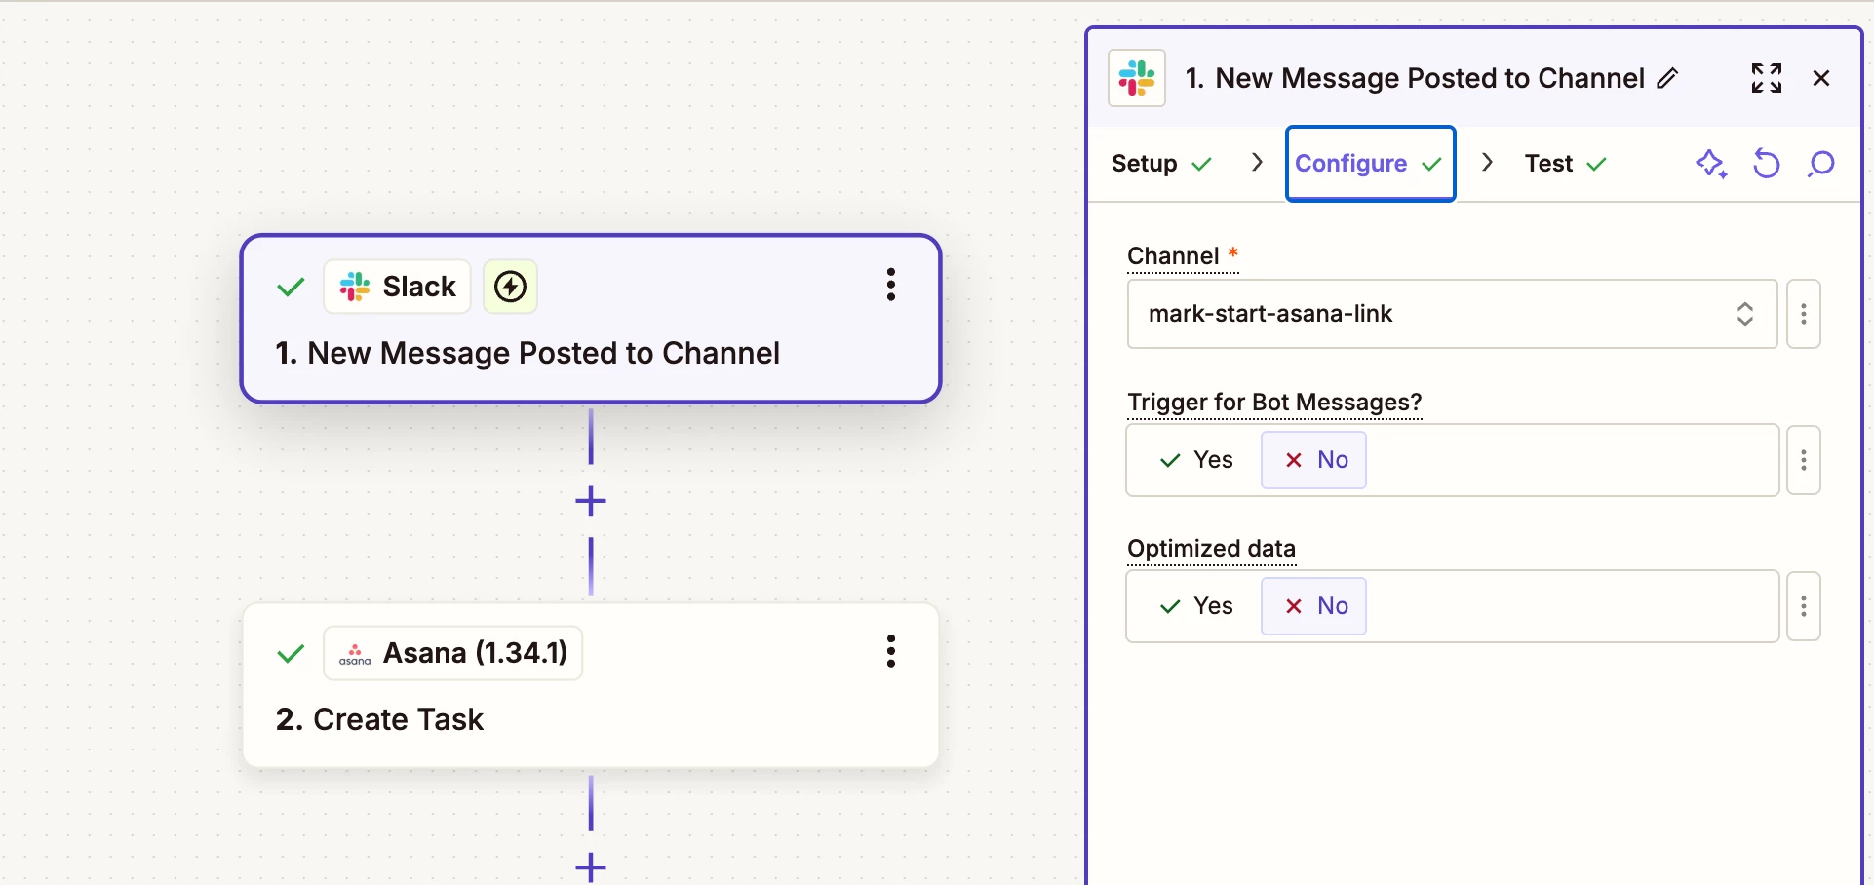Go to the Test tab
Viewport: 1874px width, 885px height.
pyautogui.click(x=1565, y=164)
